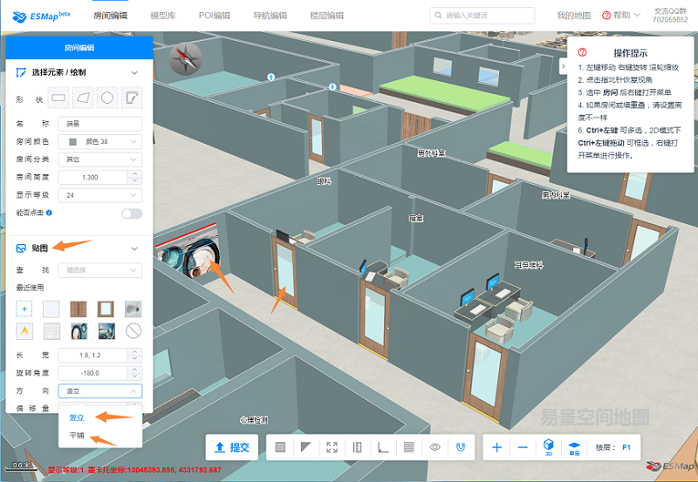Collapse the operation tips panel arrow
The height and width of the screenshot is (482, 698).
(x=563, y=66)
